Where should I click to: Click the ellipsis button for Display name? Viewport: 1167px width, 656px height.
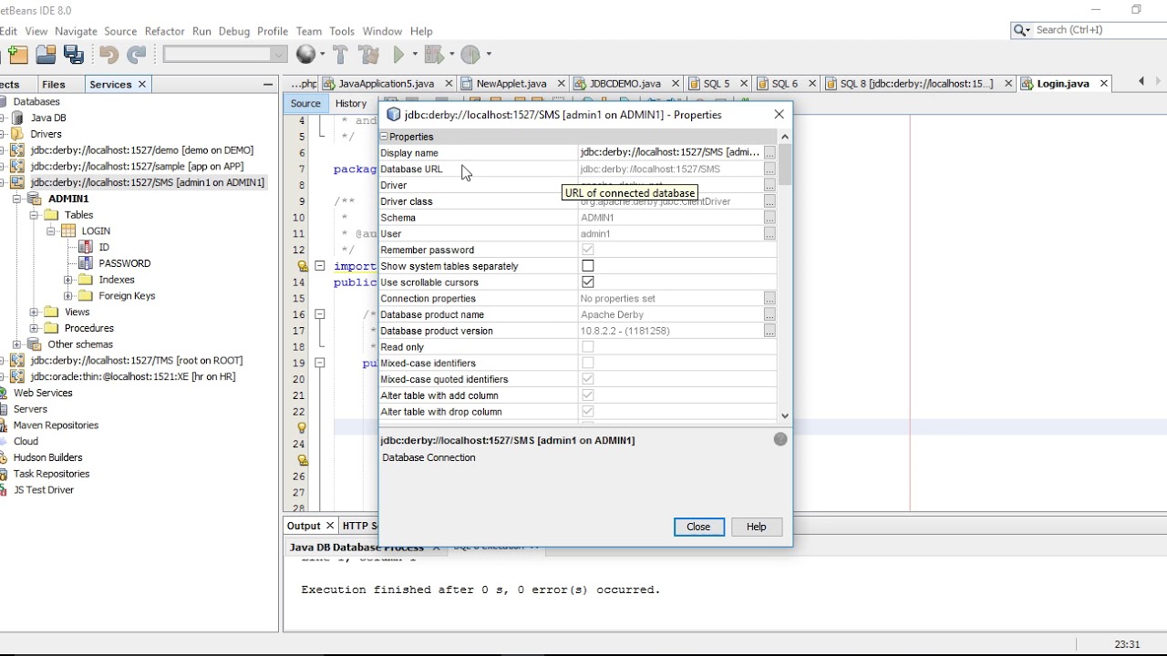click(x=769, y=153)
